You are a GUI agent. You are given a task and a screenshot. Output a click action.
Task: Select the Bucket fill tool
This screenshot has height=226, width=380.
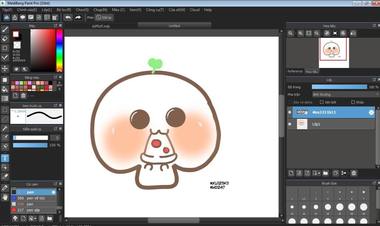point(5,89)
